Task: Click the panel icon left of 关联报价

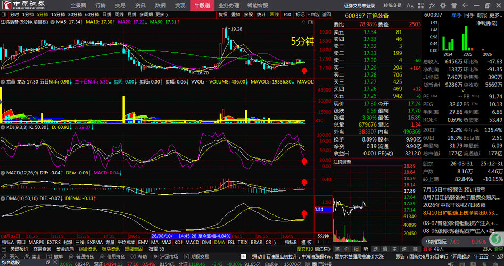Action: tap(4, 249)
